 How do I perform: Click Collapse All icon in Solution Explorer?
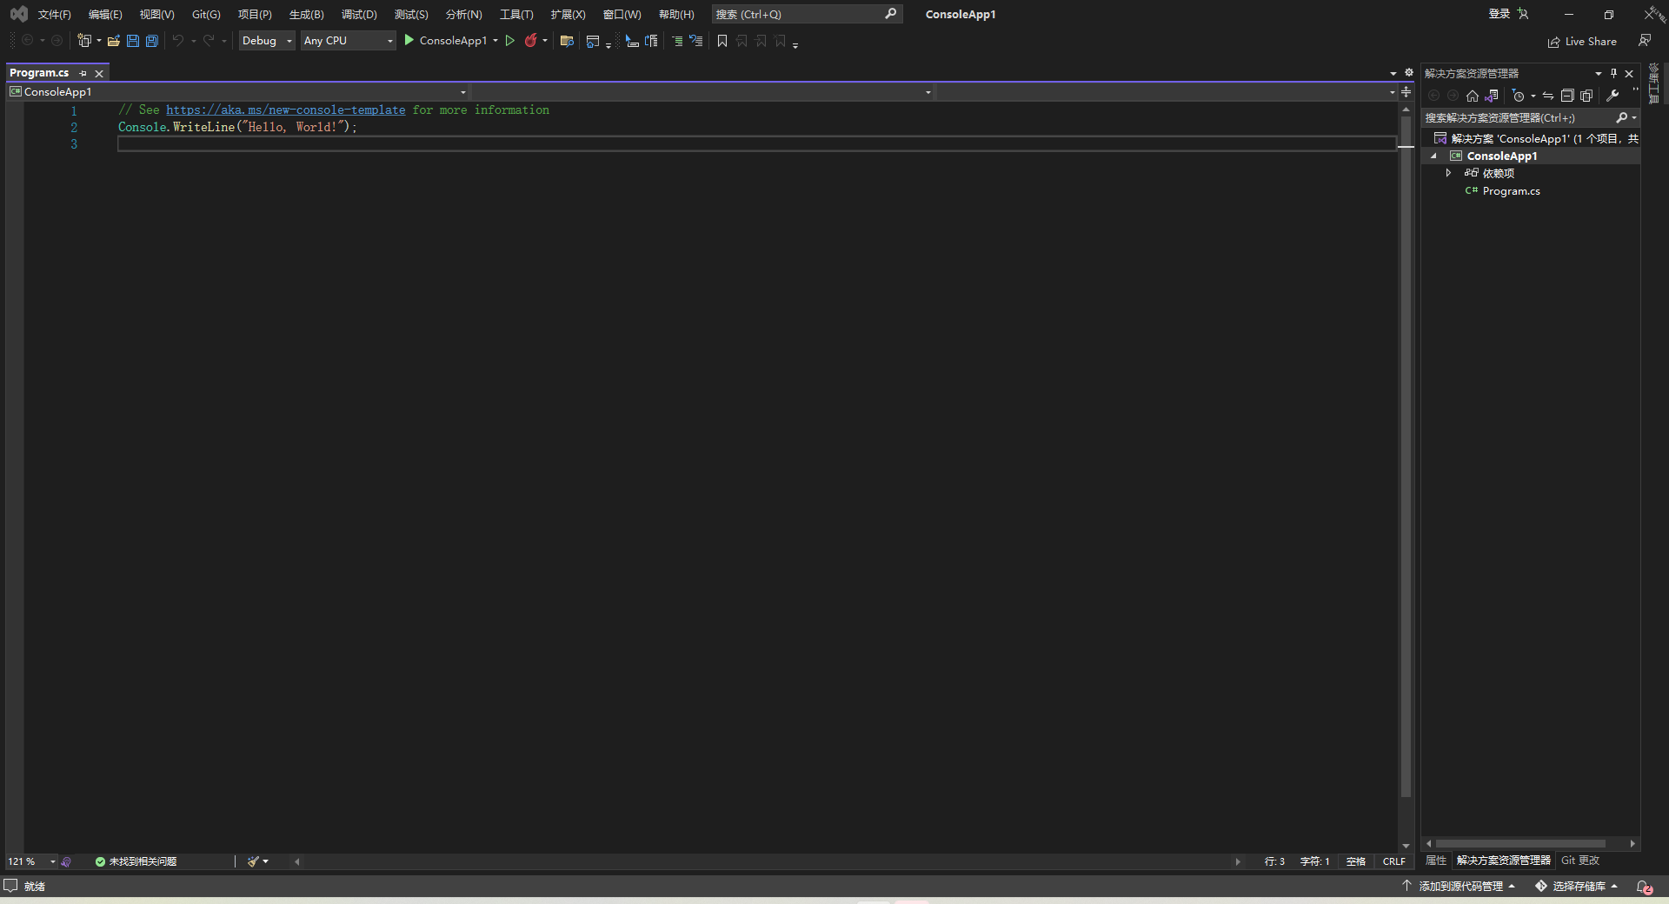pos(1567,96)
